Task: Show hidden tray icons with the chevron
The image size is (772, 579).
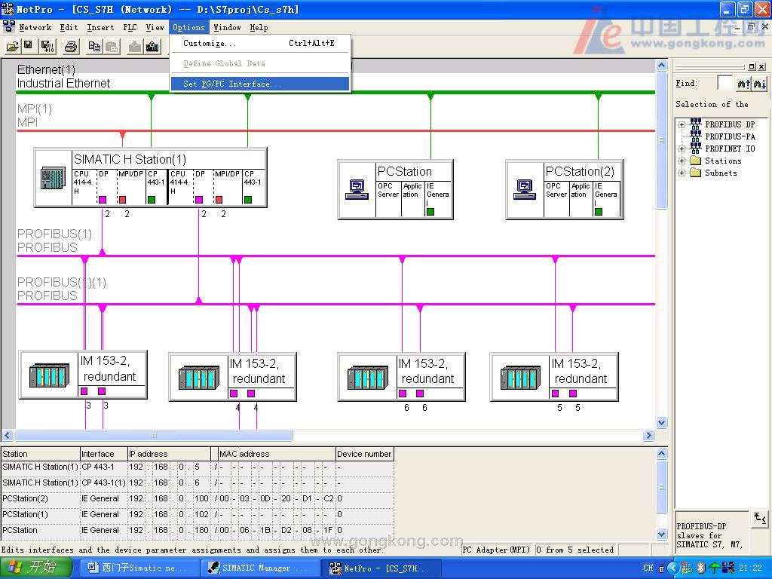Action: tap(673, 568)
